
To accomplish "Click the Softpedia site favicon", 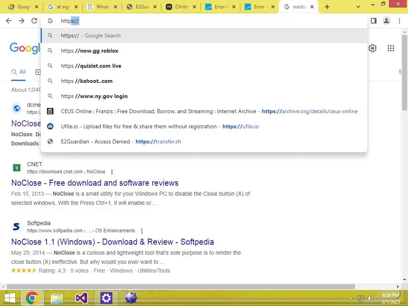I will 17,227.
